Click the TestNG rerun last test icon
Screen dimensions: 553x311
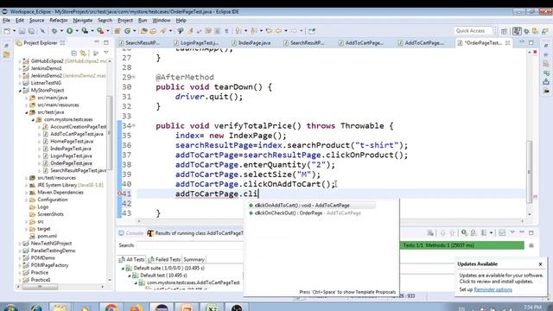pyautogui.click(x=464, y=232)
